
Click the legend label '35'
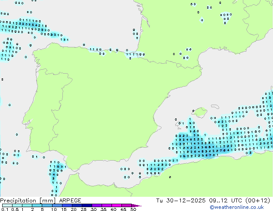103,209
